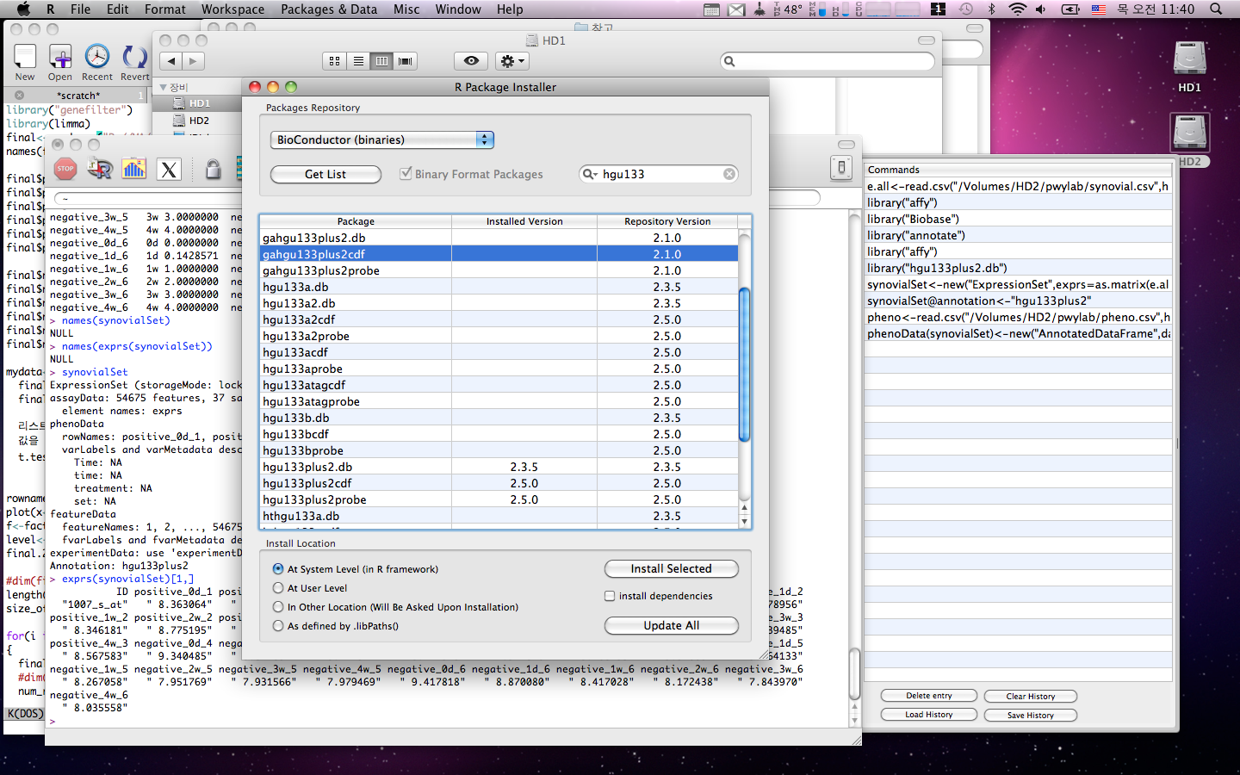This screenshot has width=1240, height=775.
Task: Click the Revert icon in the editor toolbar
Action: (x=134, y=57)
